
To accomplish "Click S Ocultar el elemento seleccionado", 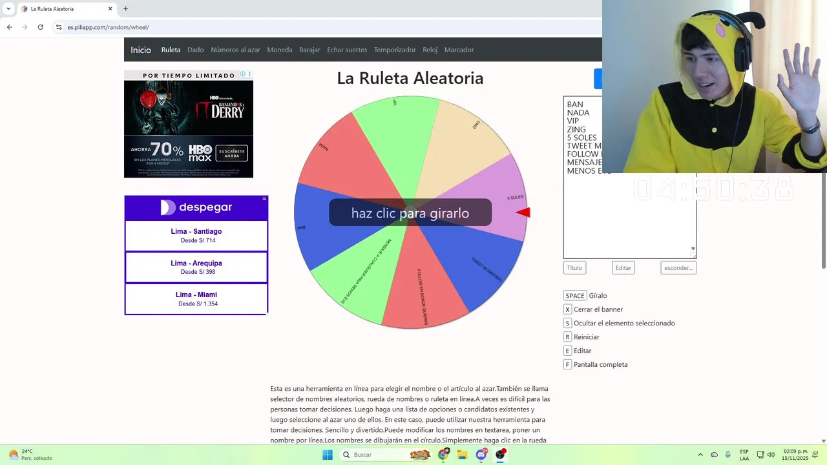I will (x=619, y=323).
